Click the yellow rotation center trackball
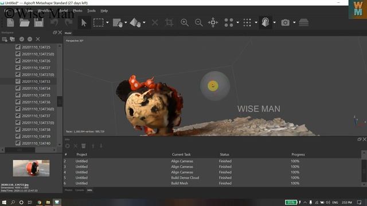367x206 pixels. [213, 86]
